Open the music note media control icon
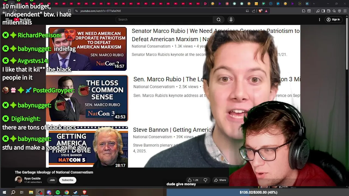 pos(318,11)
